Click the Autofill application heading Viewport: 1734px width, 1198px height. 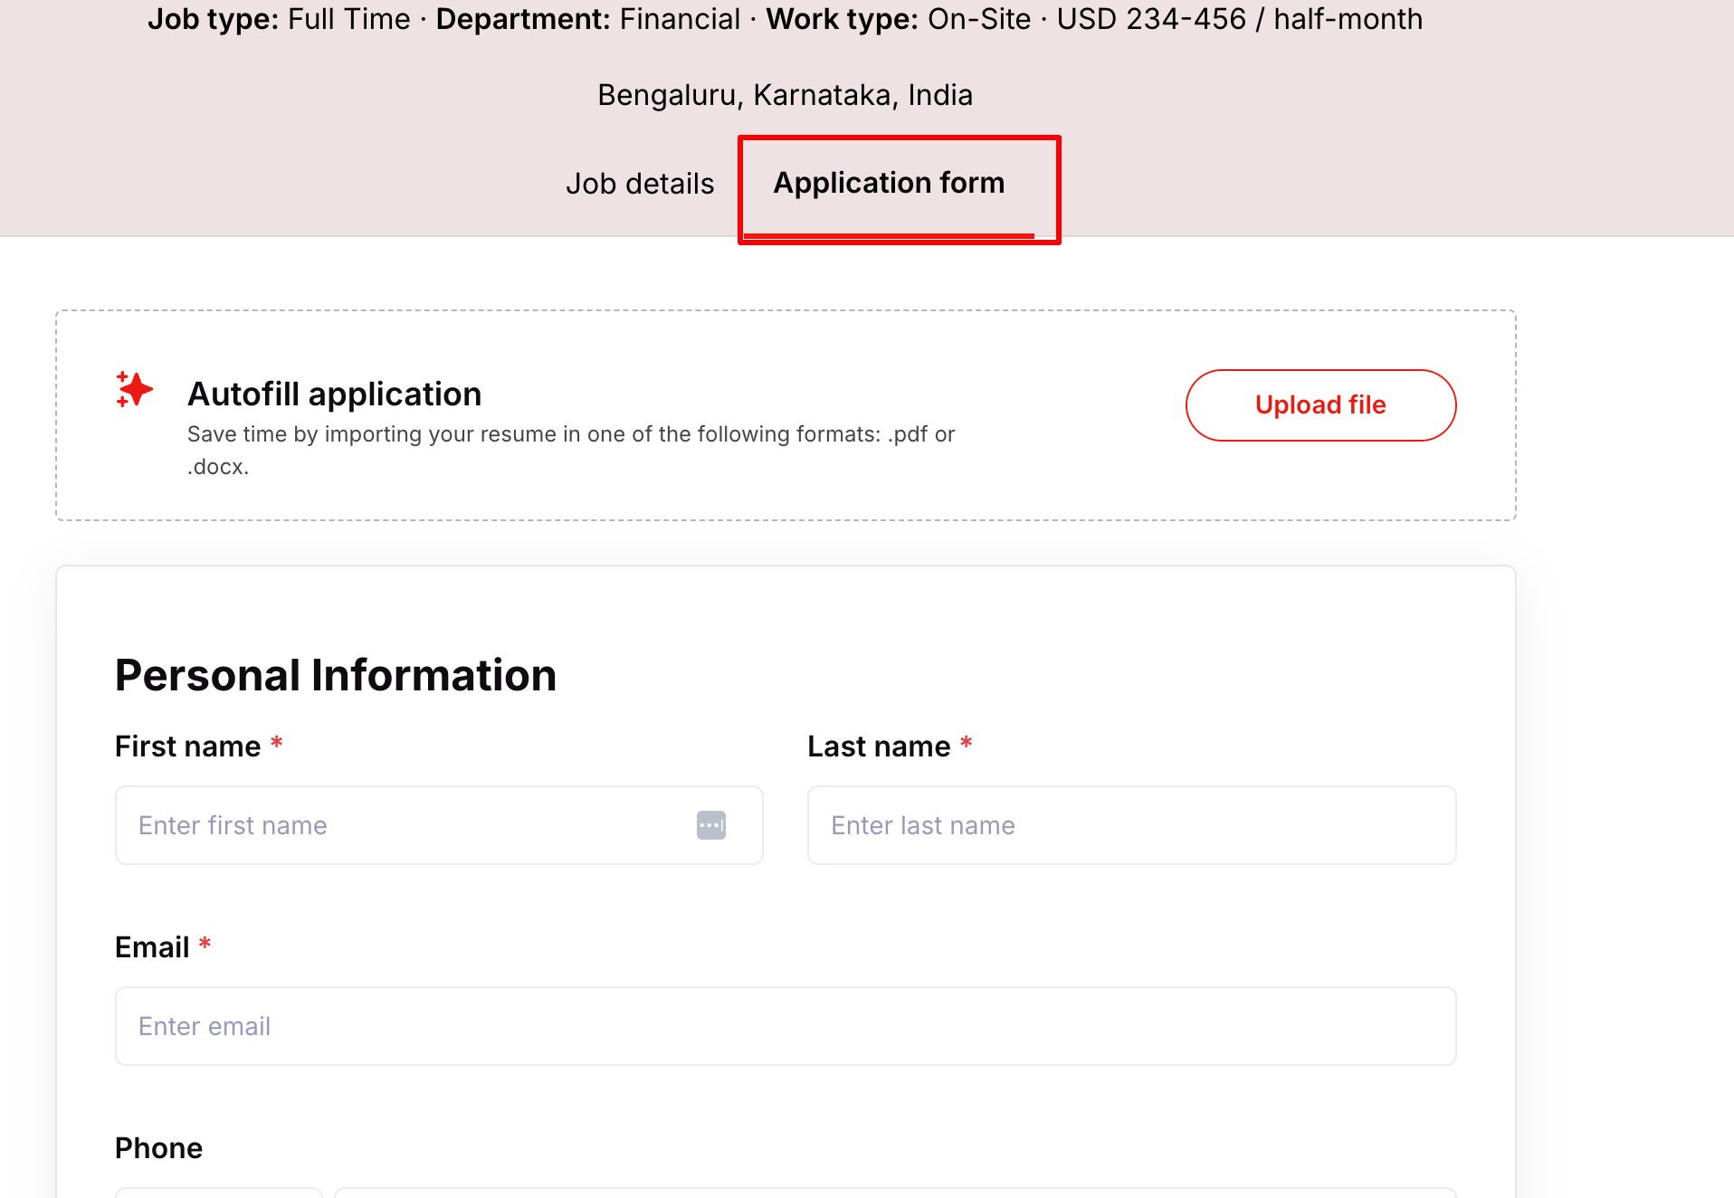[x=334, y=395]
